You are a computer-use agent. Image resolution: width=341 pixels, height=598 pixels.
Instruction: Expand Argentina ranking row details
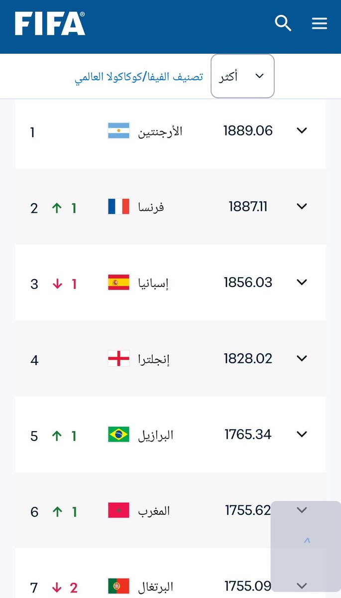point(302,131)
